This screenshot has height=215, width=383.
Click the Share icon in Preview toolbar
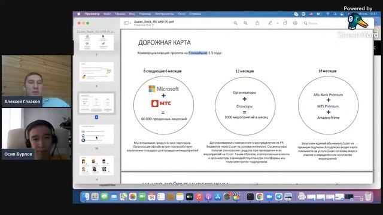pyautogui.click(x=257, y=23)
